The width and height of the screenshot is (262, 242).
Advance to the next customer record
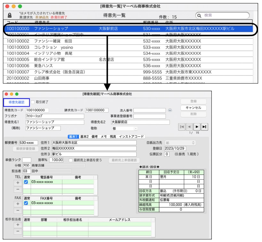click(x=197, y=127)
